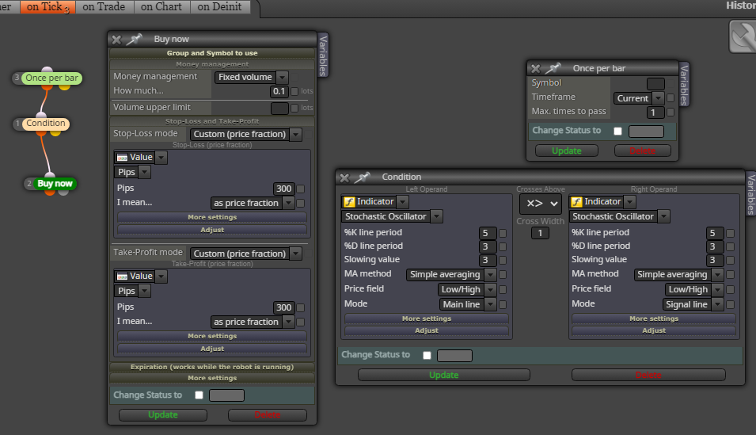Open the Stop-Loss mode dropdown
The height and width of the screenshot is (435, 756).
246,134
